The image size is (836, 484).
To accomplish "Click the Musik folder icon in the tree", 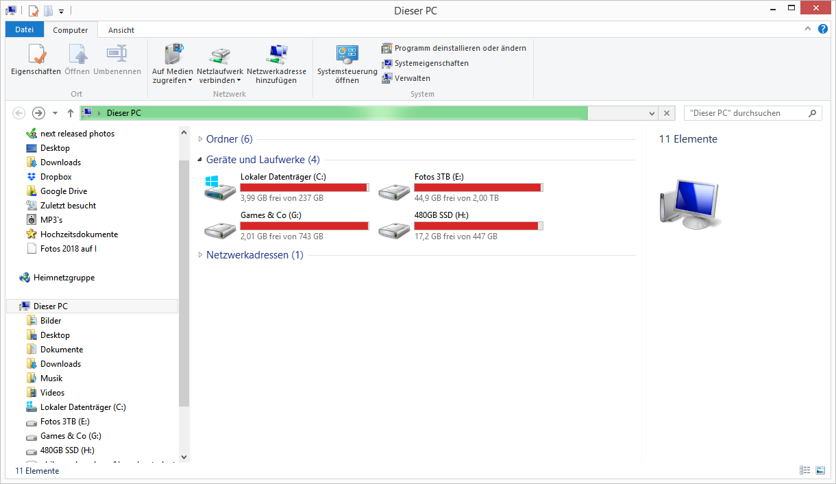I will pos(32,378).
